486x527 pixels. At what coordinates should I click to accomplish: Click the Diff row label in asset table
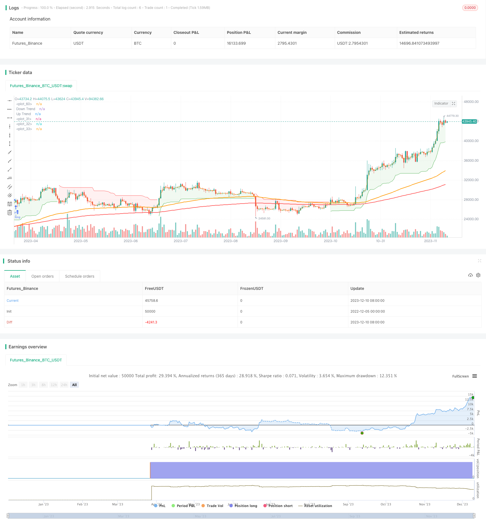pyautogui.click(x=9, y=322)
